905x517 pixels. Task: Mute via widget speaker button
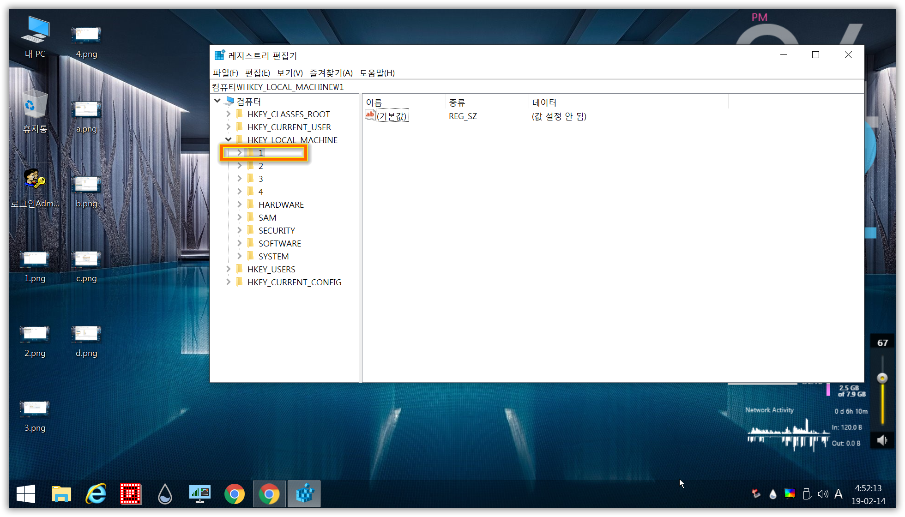pos(882,440)
